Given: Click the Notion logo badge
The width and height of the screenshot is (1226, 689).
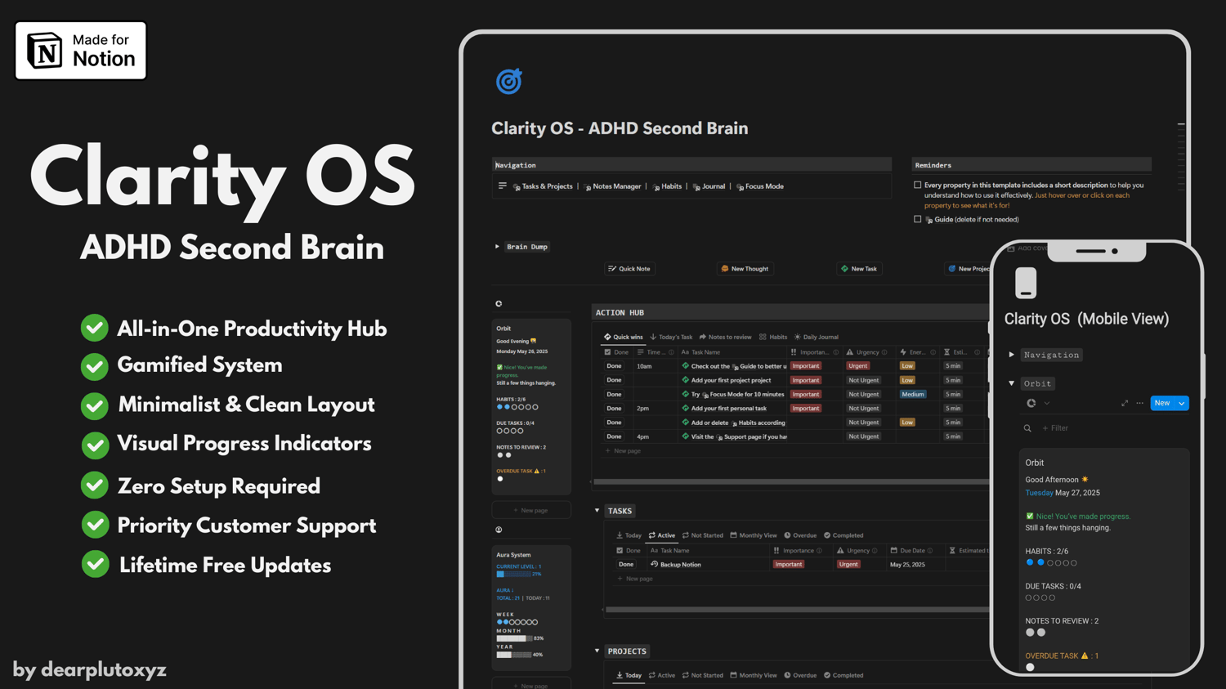Looking at the screenshot, I should point(81,51).
